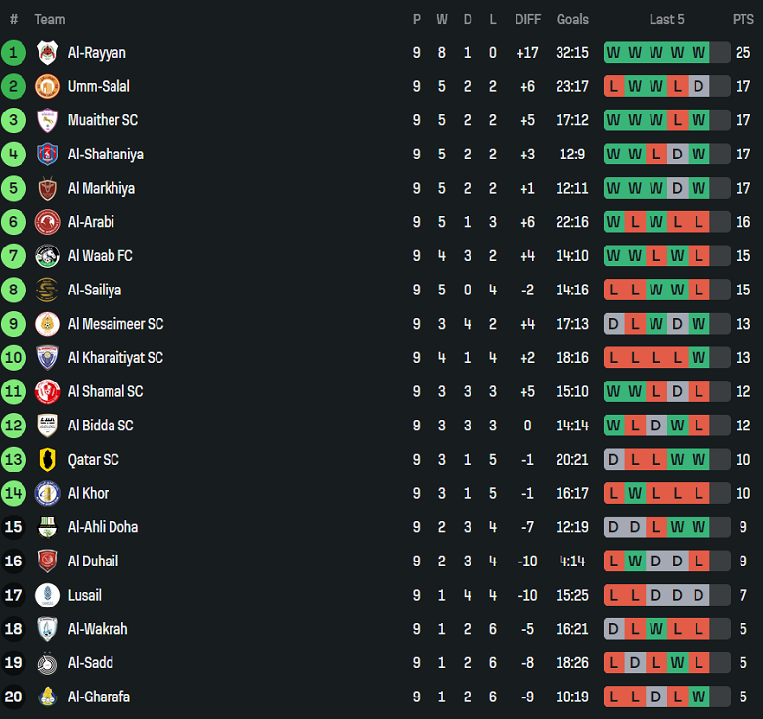This screenshot has height=719, width=763.
Task: Open the Al-Sadd team name link
Action: [91, 663]
